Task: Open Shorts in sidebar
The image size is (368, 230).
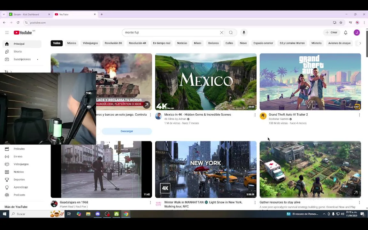Action: click(22, 51)
